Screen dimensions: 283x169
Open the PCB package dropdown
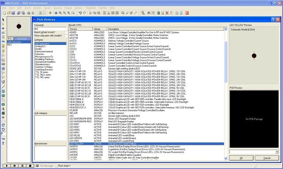pyautogui.click(x=277, y=152)
